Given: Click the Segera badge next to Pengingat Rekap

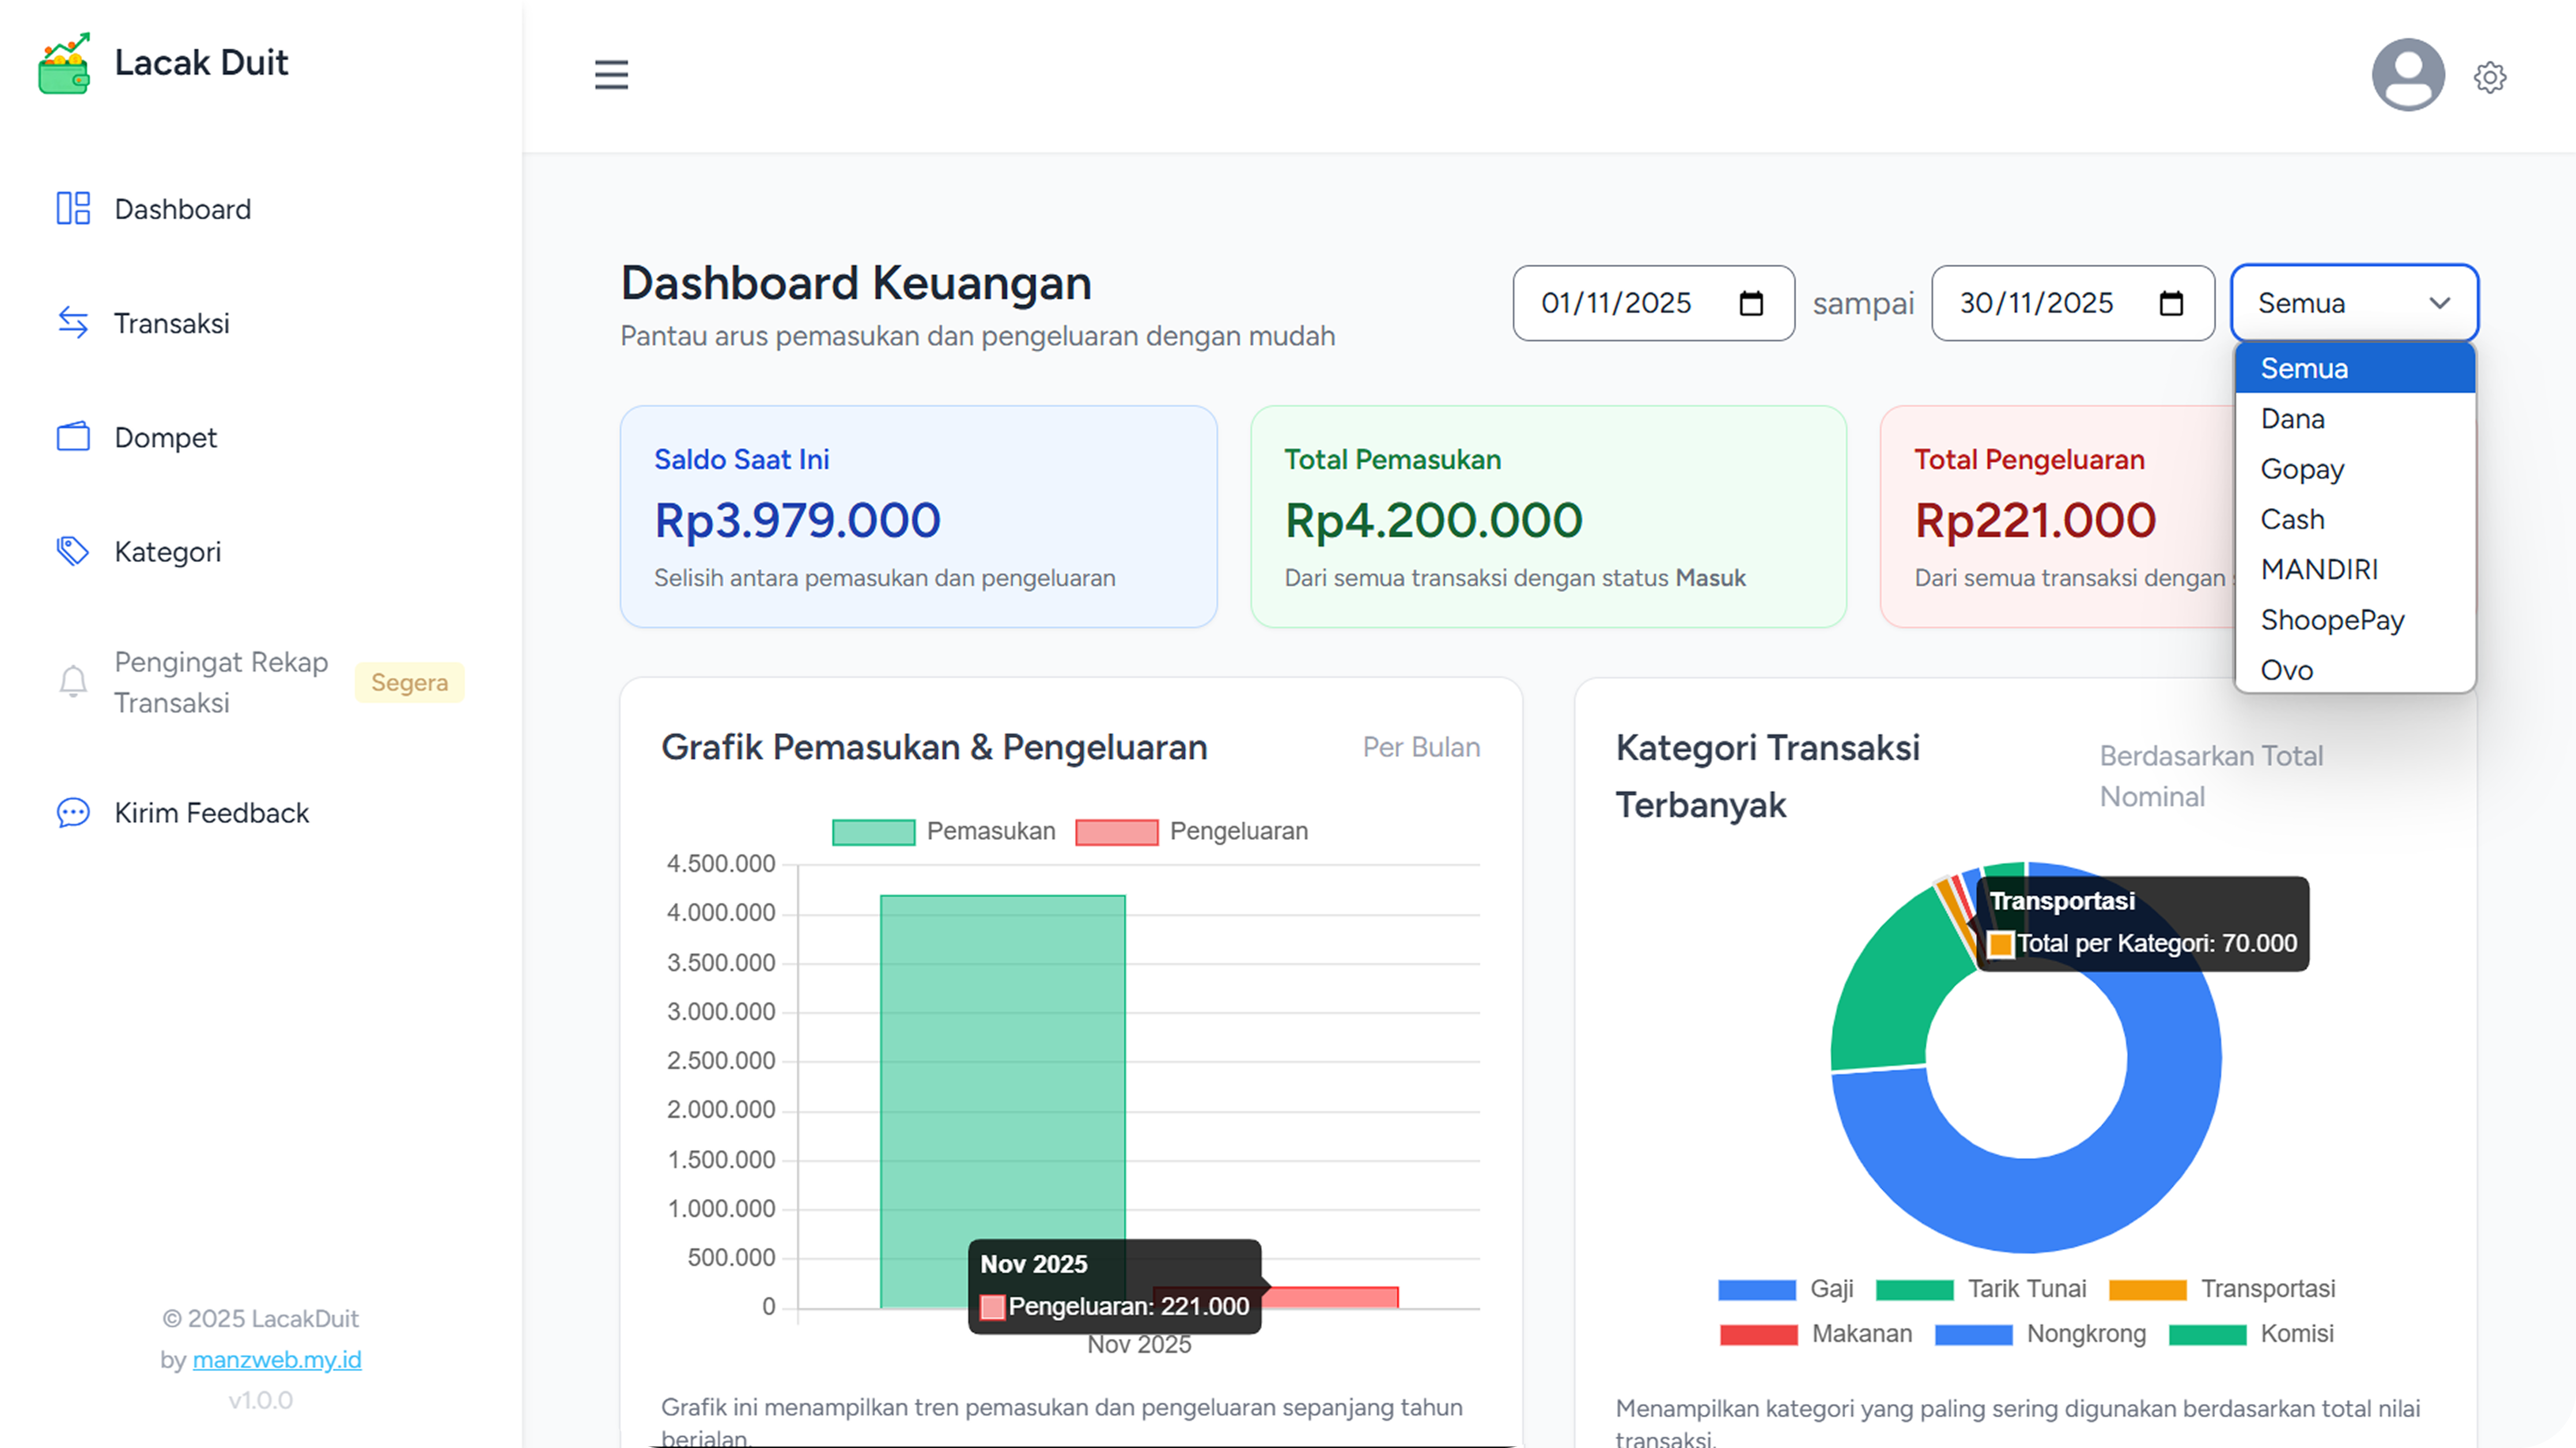Looking at the screenshot, I should pos(409,682).
